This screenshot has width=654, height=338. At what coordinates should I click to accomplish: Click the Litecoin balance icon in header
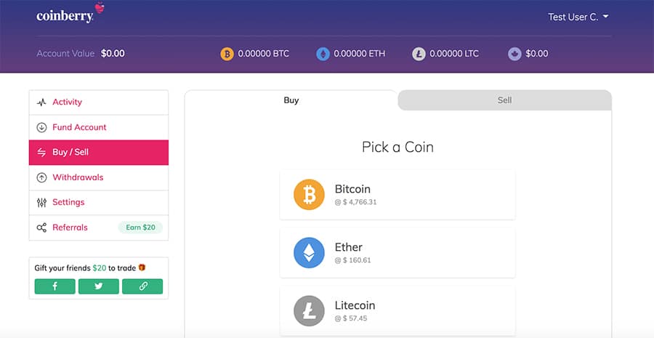click(x=419, y=54)
